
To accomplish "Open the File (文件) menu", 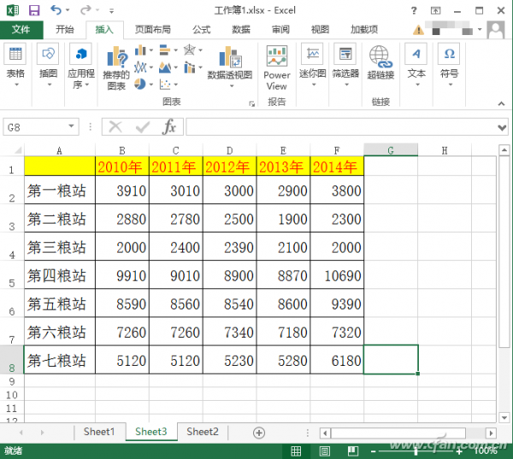I will click(21, 29).
